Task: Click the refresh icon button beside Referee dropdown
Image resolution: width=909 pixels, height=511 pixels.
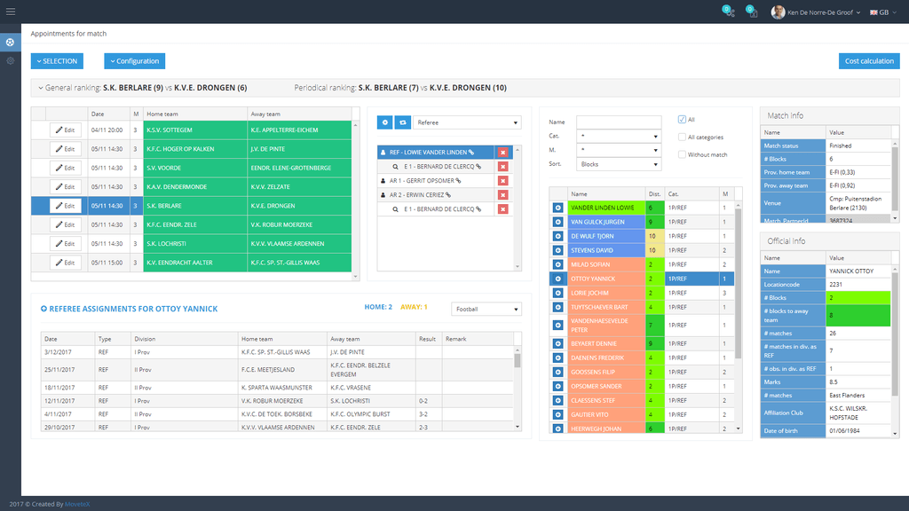Action: [402, 122]
